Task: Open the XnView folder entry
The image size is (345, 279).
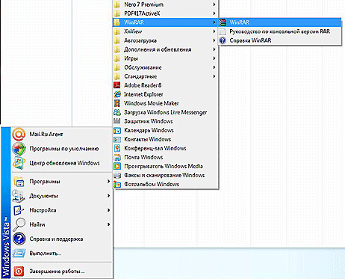Action: coord(165,31)
